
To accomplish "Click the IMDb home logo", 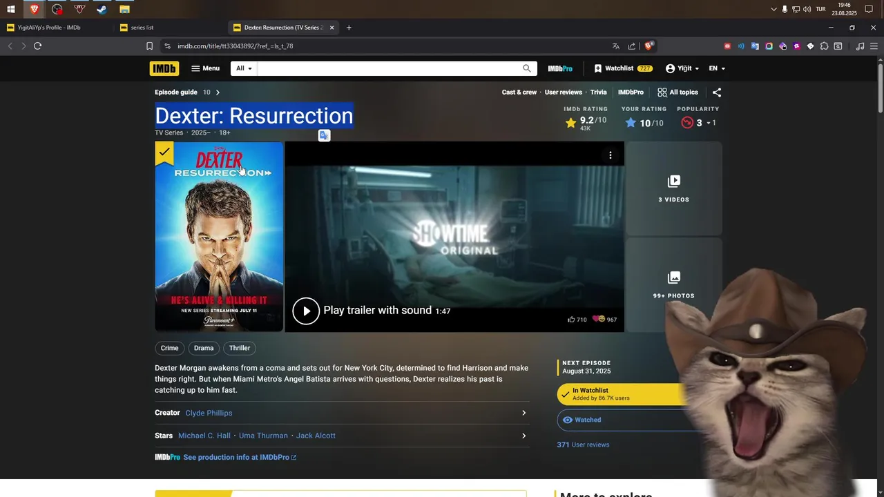I will click(164, 68).
